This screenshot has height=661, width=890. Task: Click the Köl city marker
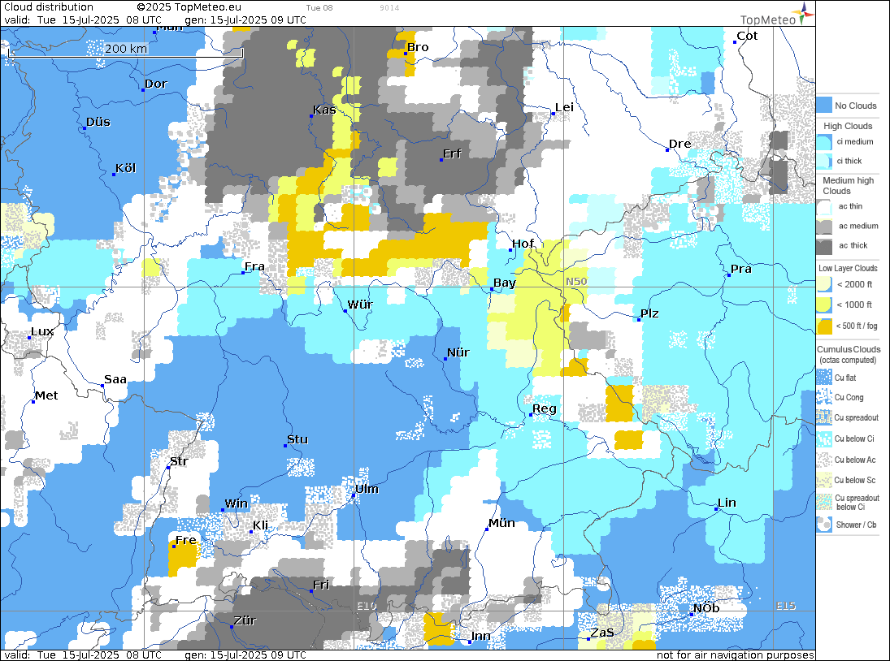(x=114, y=174)
